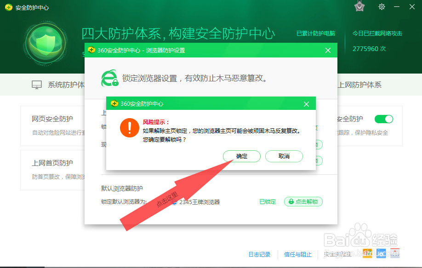The height and width of the screenshot is (268, 422).
Task: Click the 2345王牌浏览器 browser name
Action: pyautogui.click(x=200, y=202)
